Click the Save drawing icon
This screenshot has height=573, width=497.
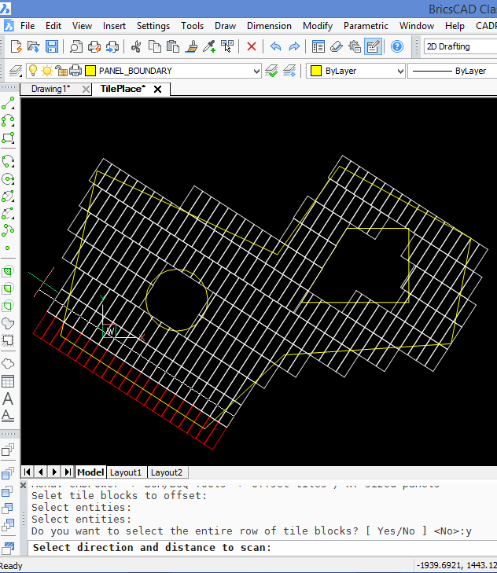coord(52,46)
